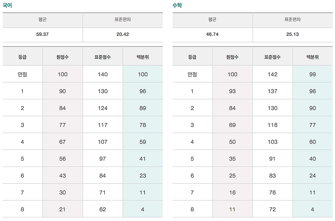Click 원점수 column header in 국어 table
This screenshot has width=335, height=221.
pos(62,57)
